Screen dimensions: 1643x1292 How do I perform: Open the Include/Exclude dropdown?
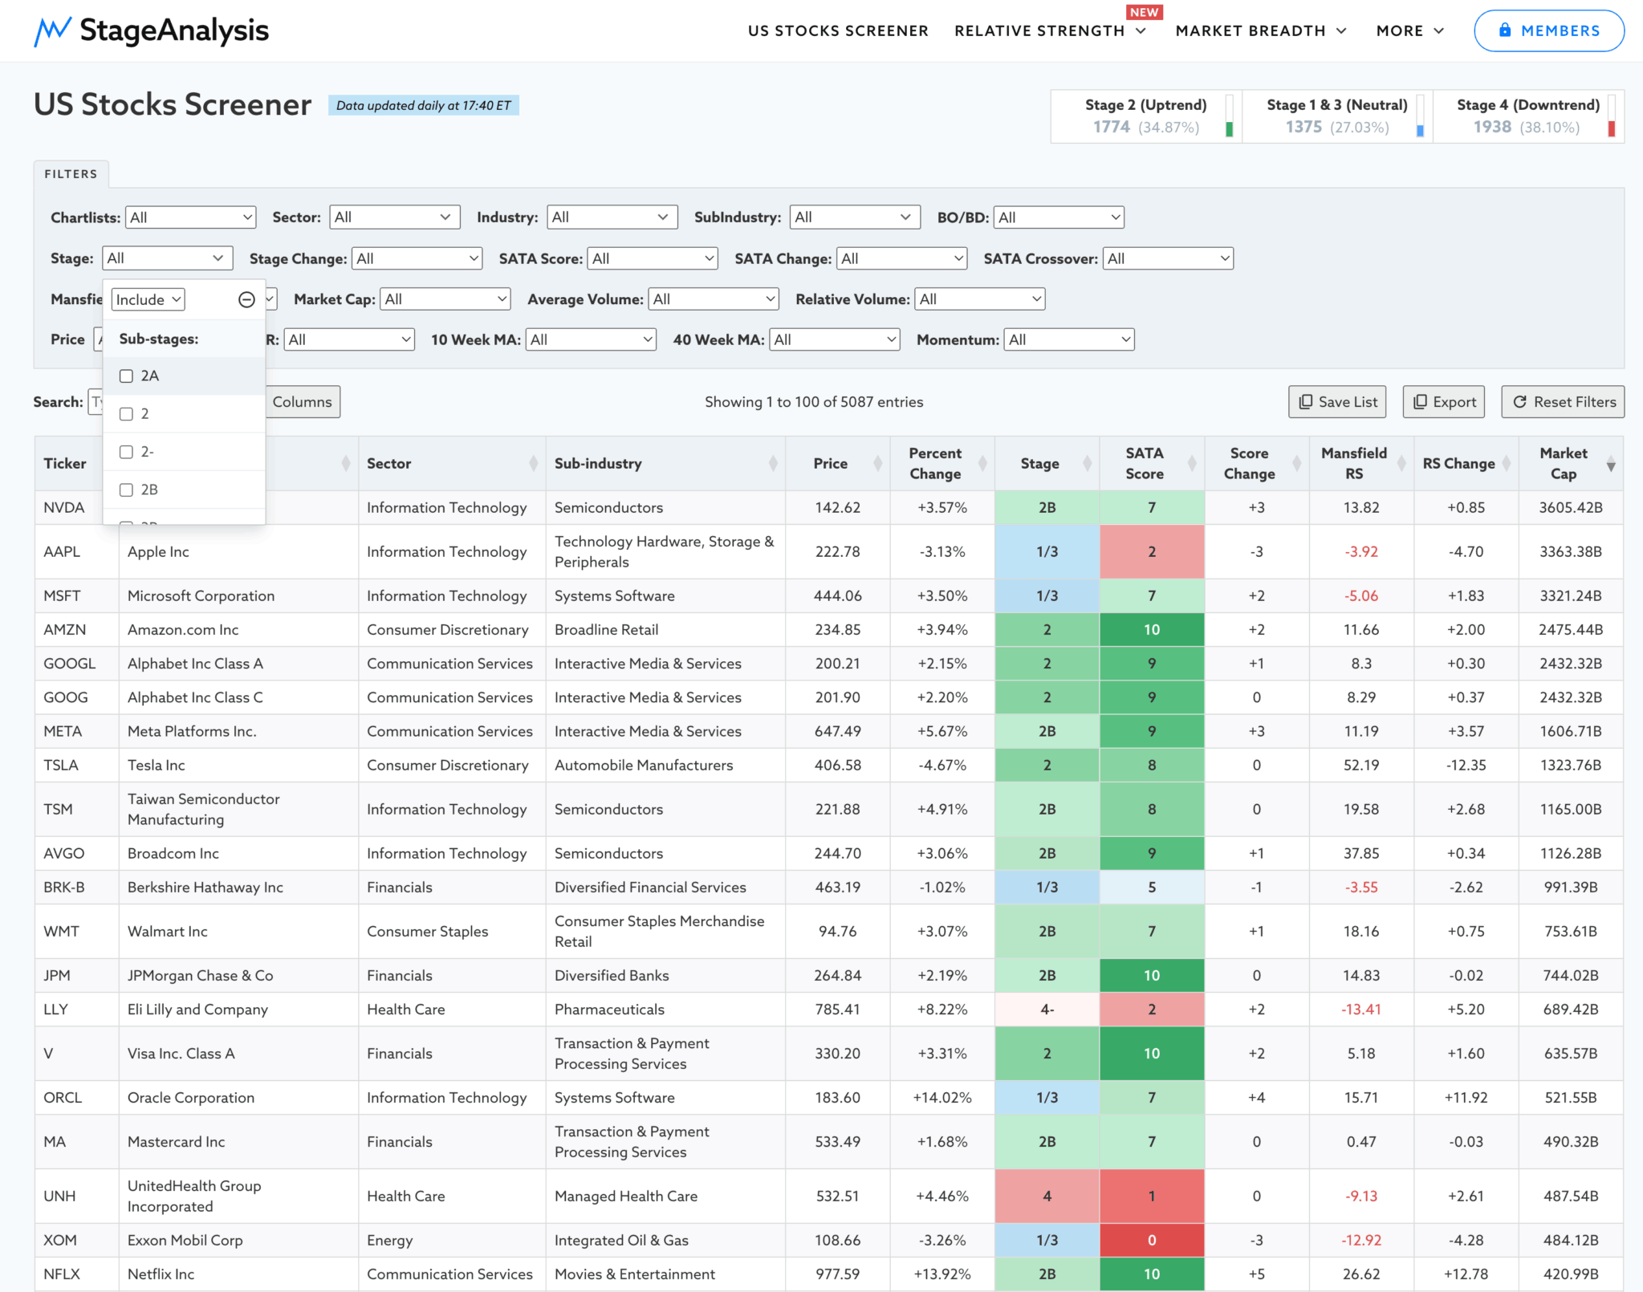pyautogui.click(x=148, y=299)
